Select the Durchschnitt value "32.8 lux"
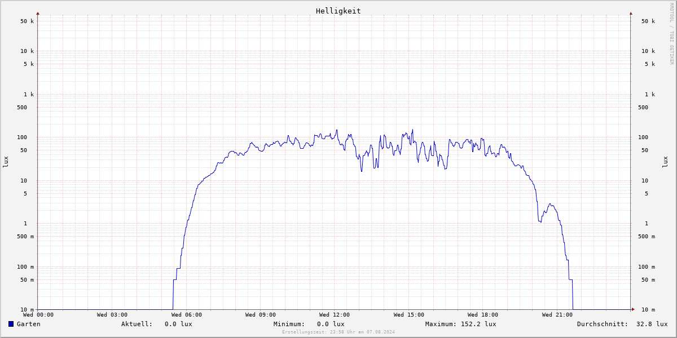This screenshot has height=338, width=677. [652, 324]
